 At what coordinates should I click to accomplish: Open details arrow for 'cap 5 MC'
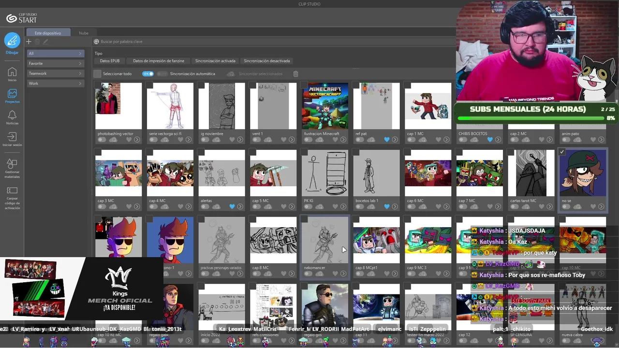coord(291,207)
